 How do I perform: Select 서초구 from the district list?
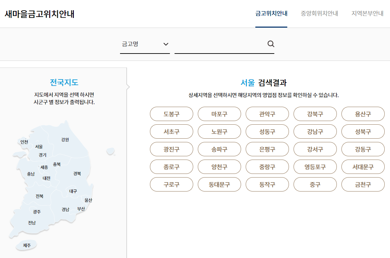[x=172, y=131]
